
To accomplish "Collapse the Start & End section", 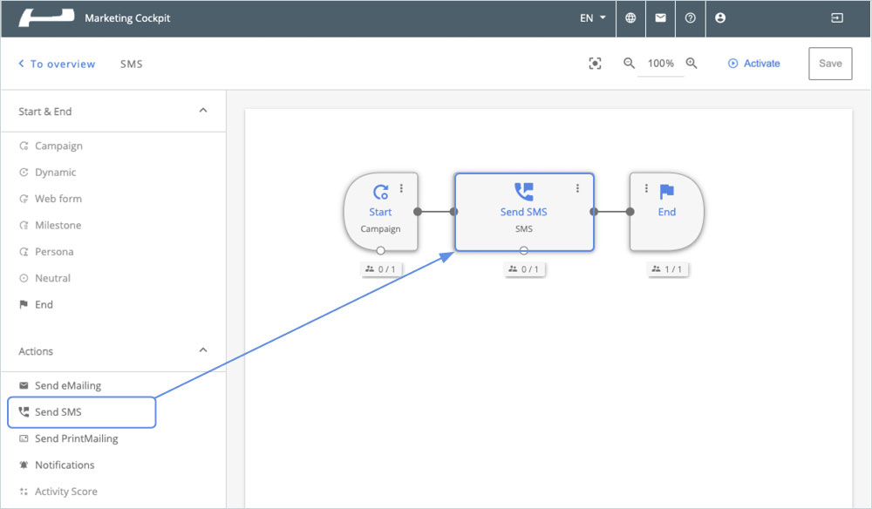I will coord(203,111).
